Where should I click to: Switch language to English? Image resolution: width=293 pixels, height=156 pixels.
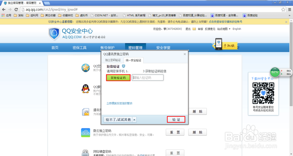click(x=237, y=29)
